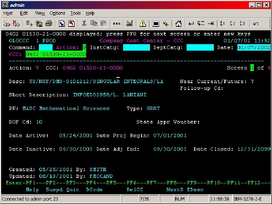
Task: Click the PF8 NextS function key label
Action: coord(175,190)
